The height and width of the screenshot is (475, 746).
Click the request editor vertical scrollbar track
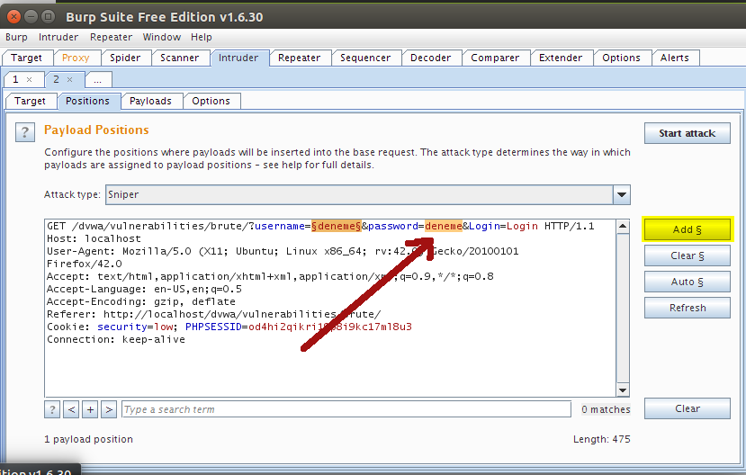click(x=623, y=308)
